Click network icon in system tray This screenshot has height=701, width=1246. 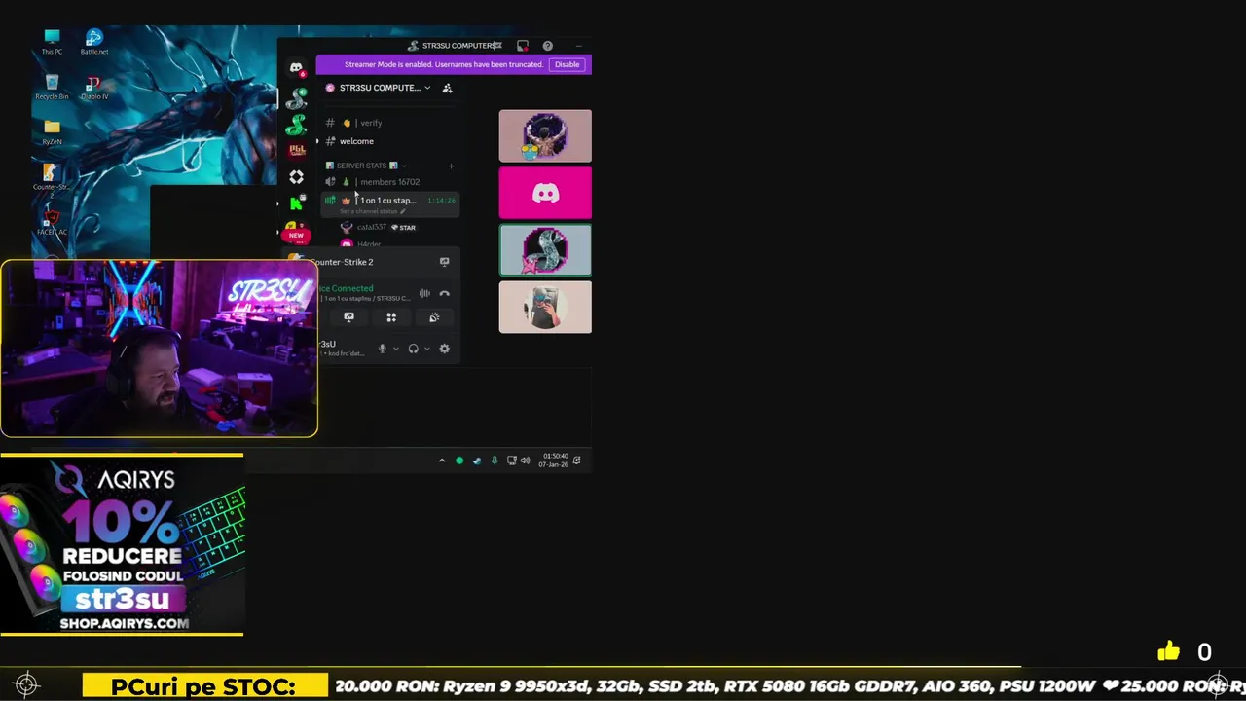point(511,461)
